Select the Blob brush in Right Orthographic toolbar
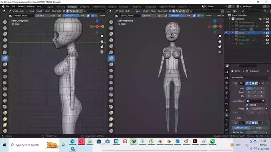 (x=5, y=64)
